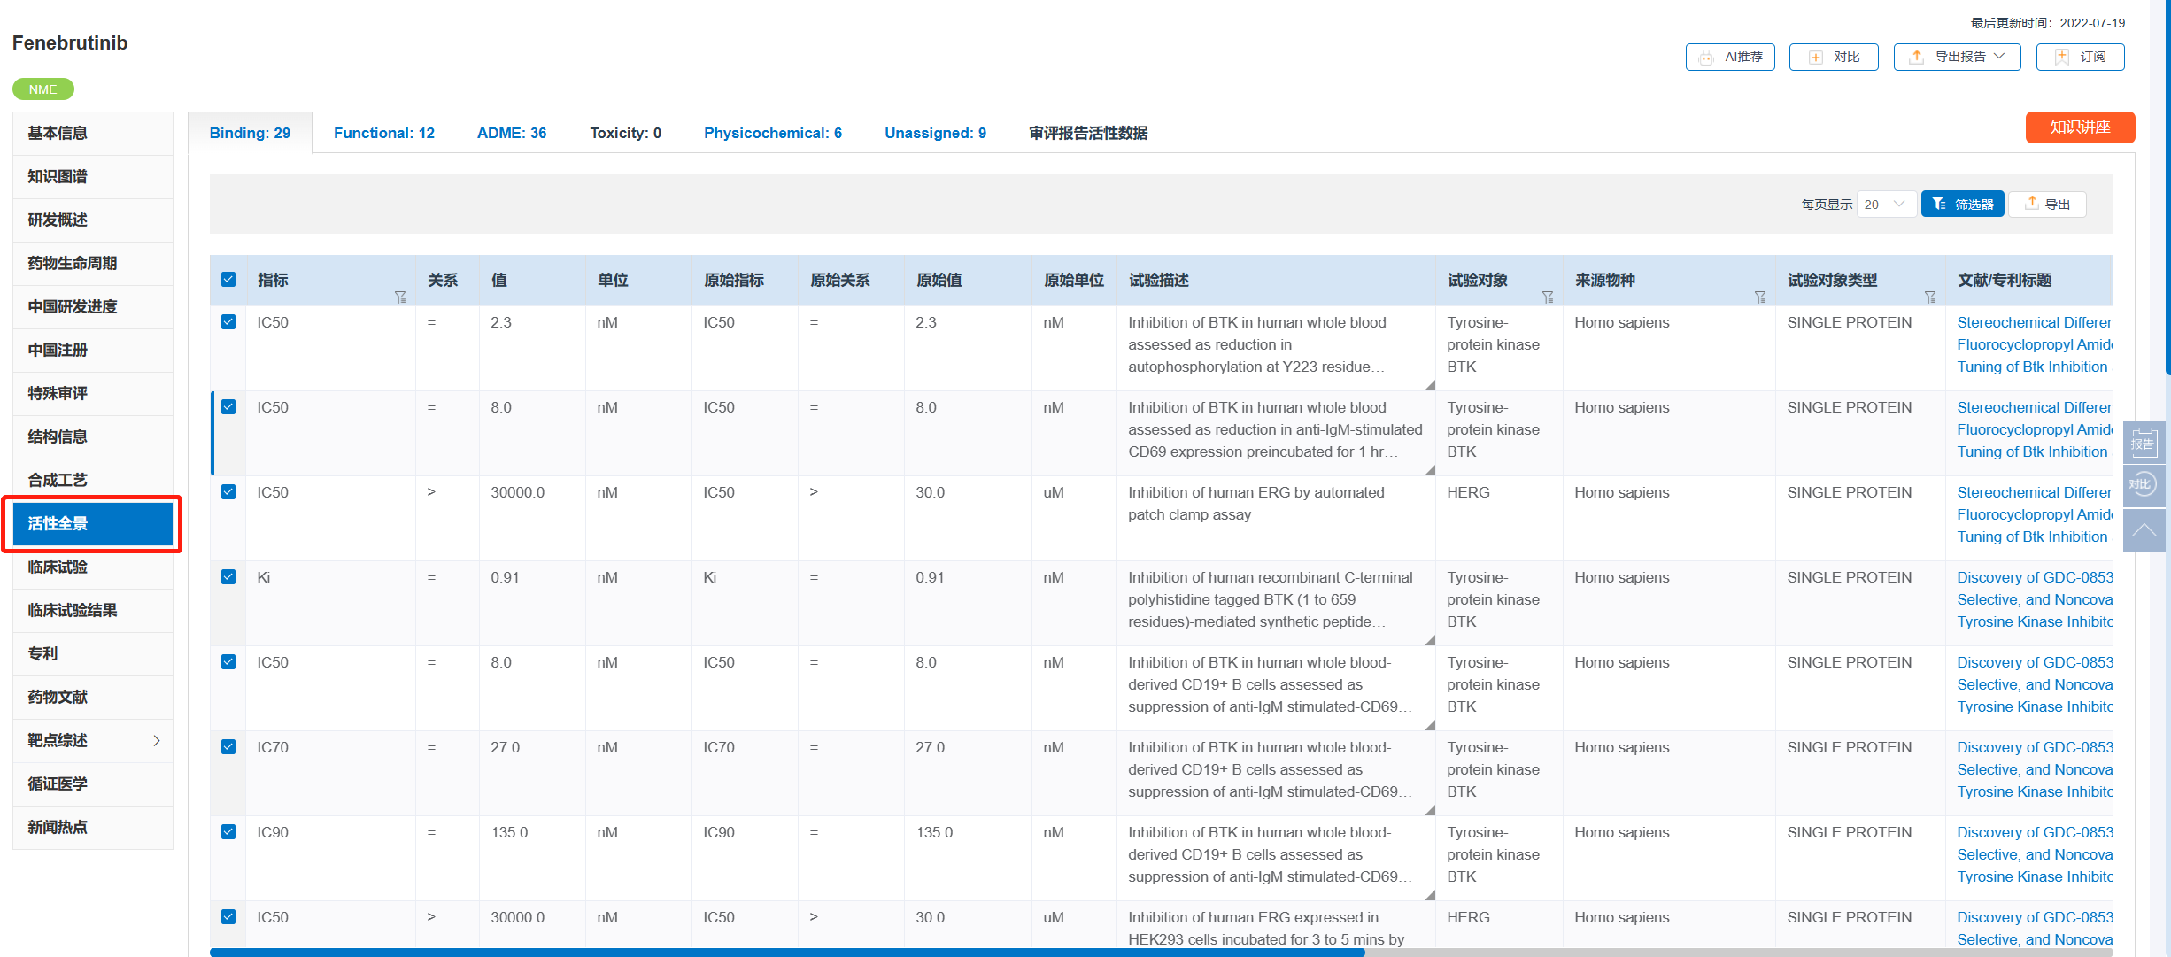
Task: Uncheck the IC50 8.0 CD19+ B cells checkbox
Action: tap(228, 662)
